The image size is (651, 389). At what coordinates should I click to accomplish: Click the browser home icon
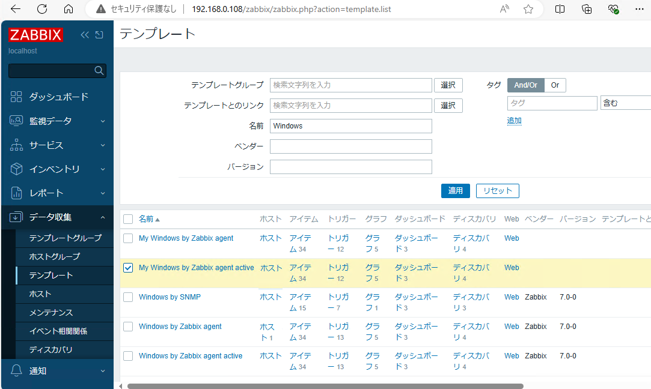pyautogui.click(x=68, y=9)
